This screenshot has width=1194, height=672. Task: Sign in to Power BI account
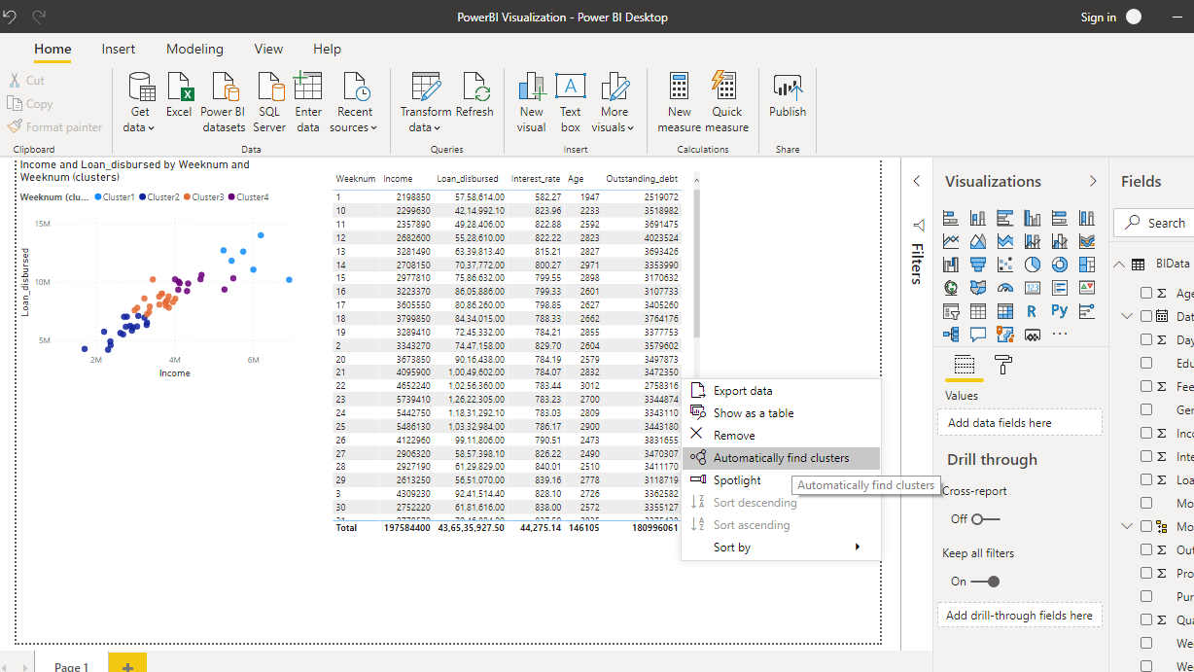[x=1099, y=18]
